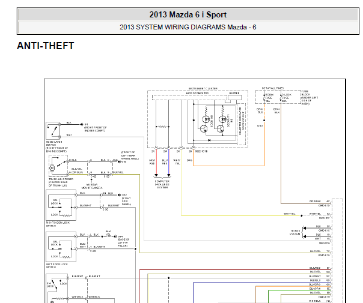Click the vertical "SECURITY" indicator label
Image resolution: width=363 pixels, height=303 pixels.
click(x=230, y=120)
